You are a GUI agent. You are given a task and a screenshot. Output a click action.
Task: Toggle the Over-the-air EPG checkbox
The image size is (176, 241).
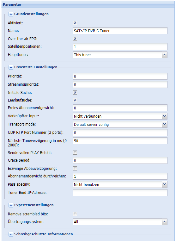[75, 39]
